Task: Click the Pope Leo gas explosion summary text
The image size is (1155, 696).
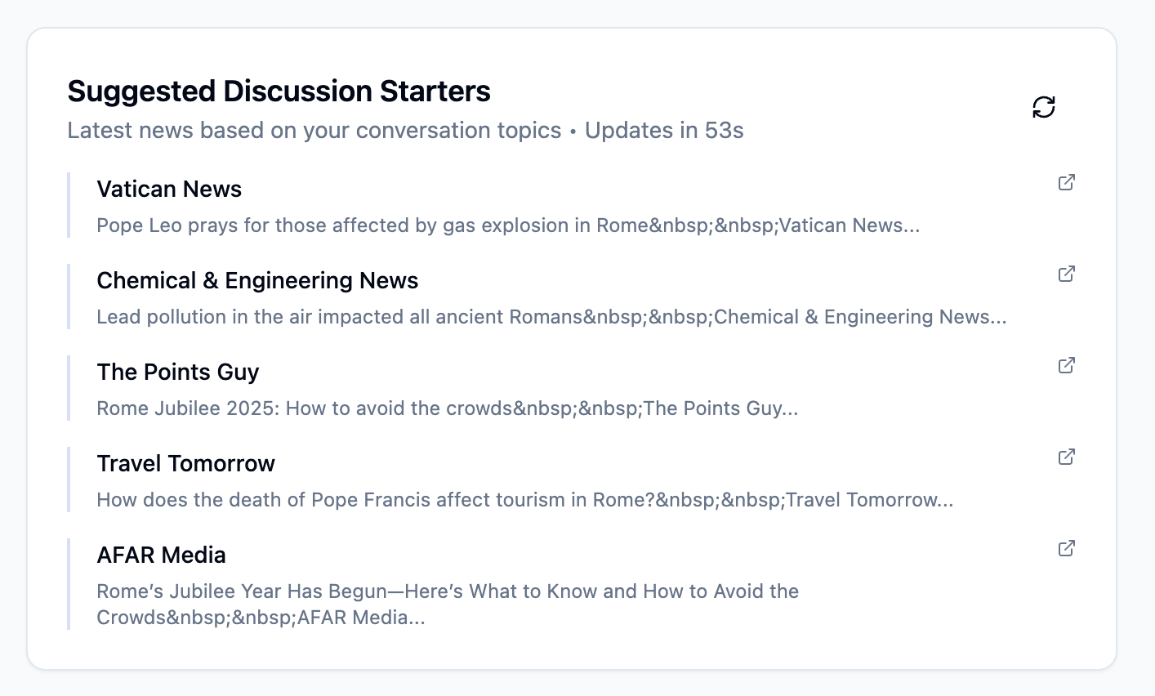Action: click(x=508, y=225)
